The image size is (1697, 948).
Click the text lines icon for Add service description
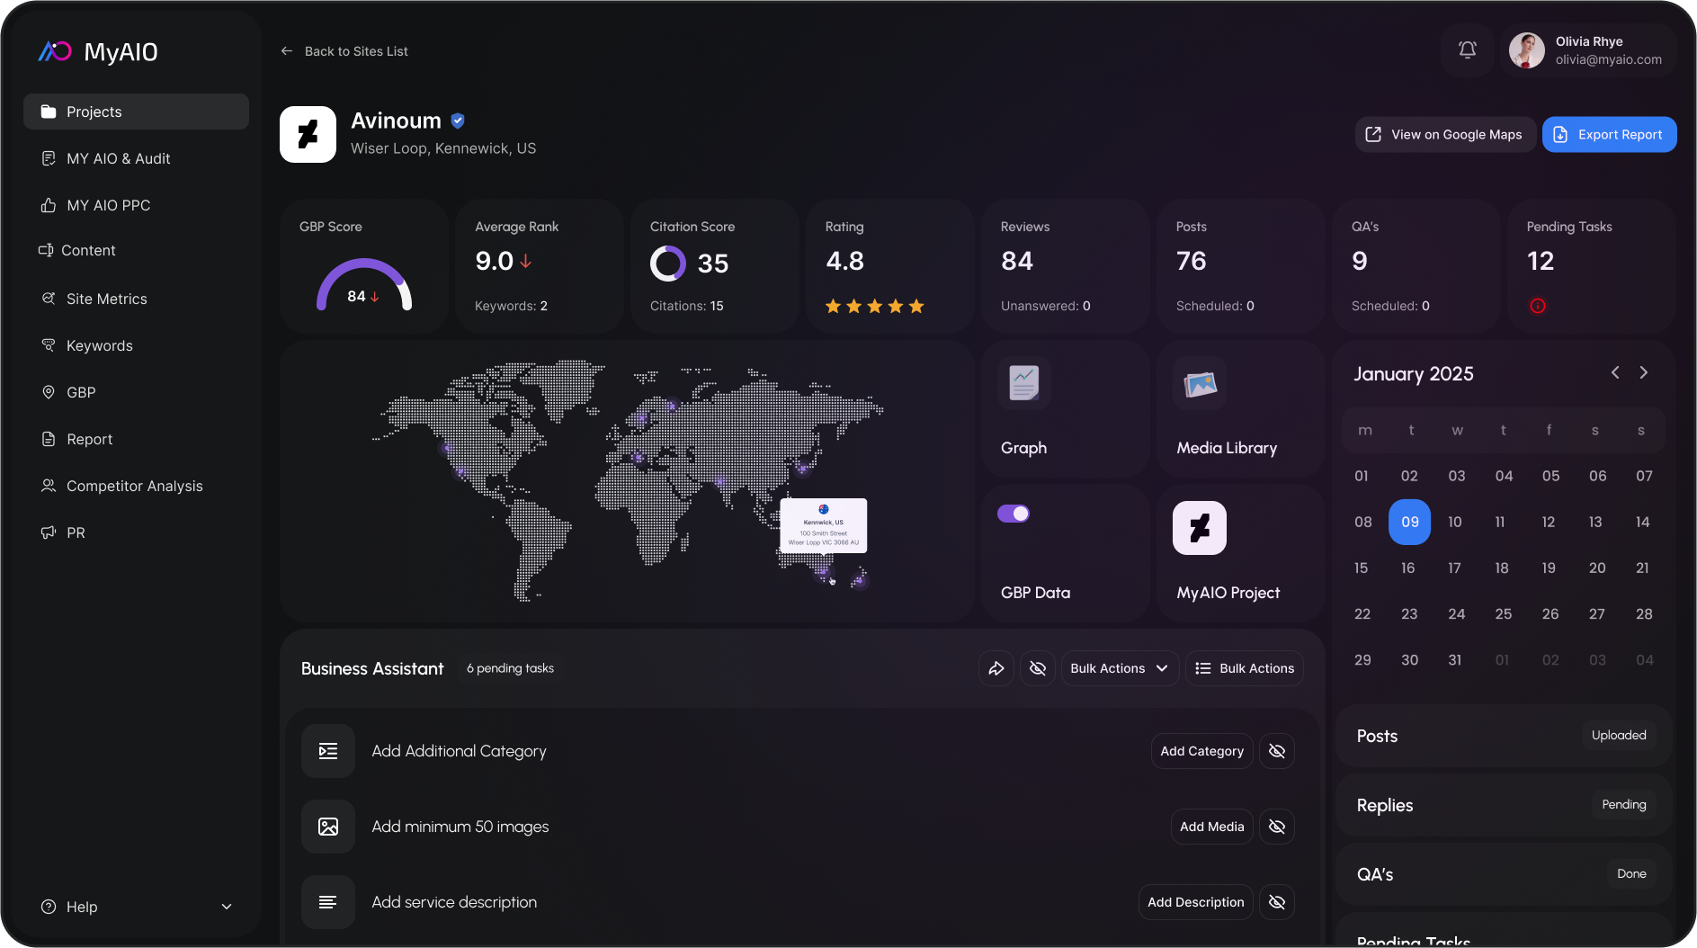pos(328,902)
